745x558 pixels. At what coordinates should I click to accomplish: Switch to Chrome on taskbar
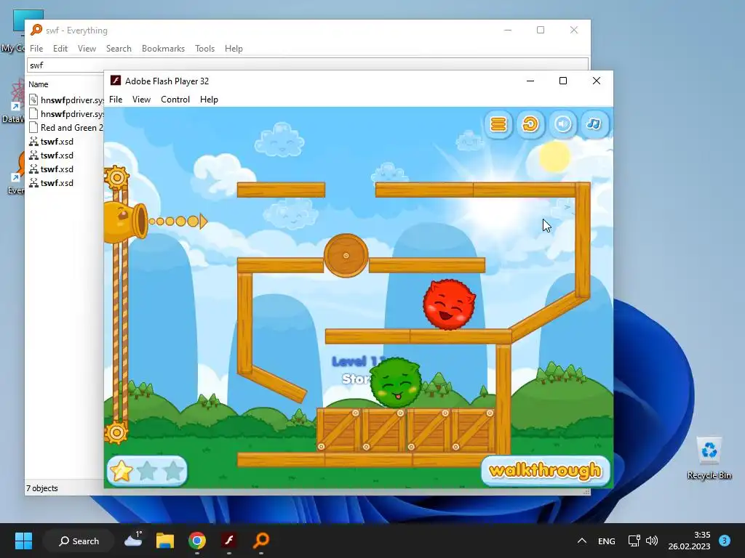(197, 541)
